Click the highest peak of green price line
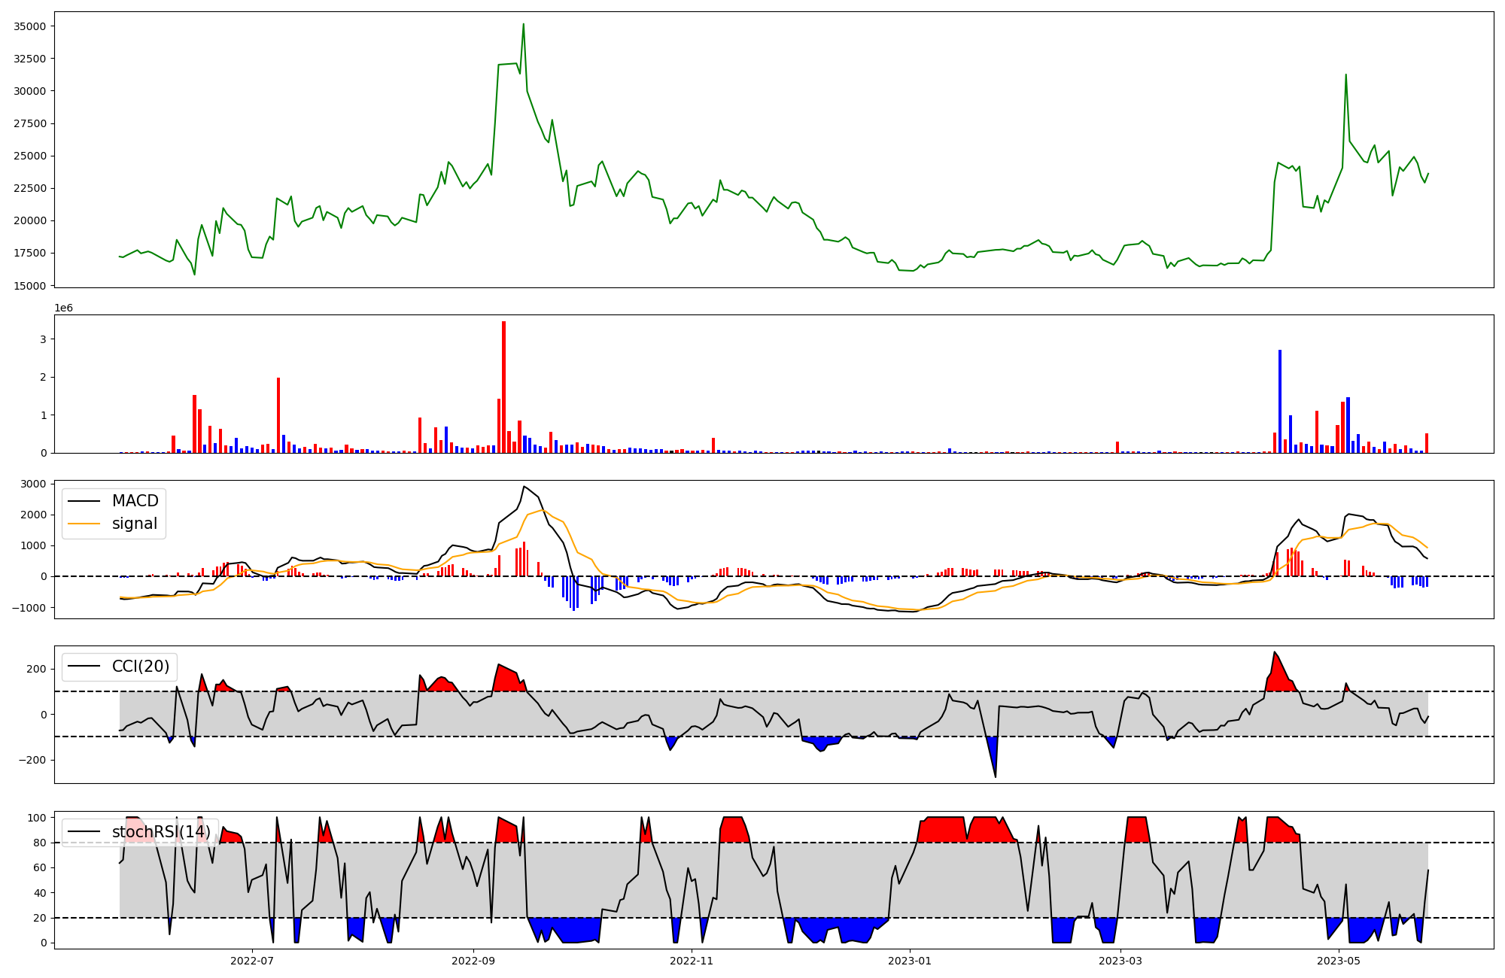 pyautogui.click(x=524, y=25)
